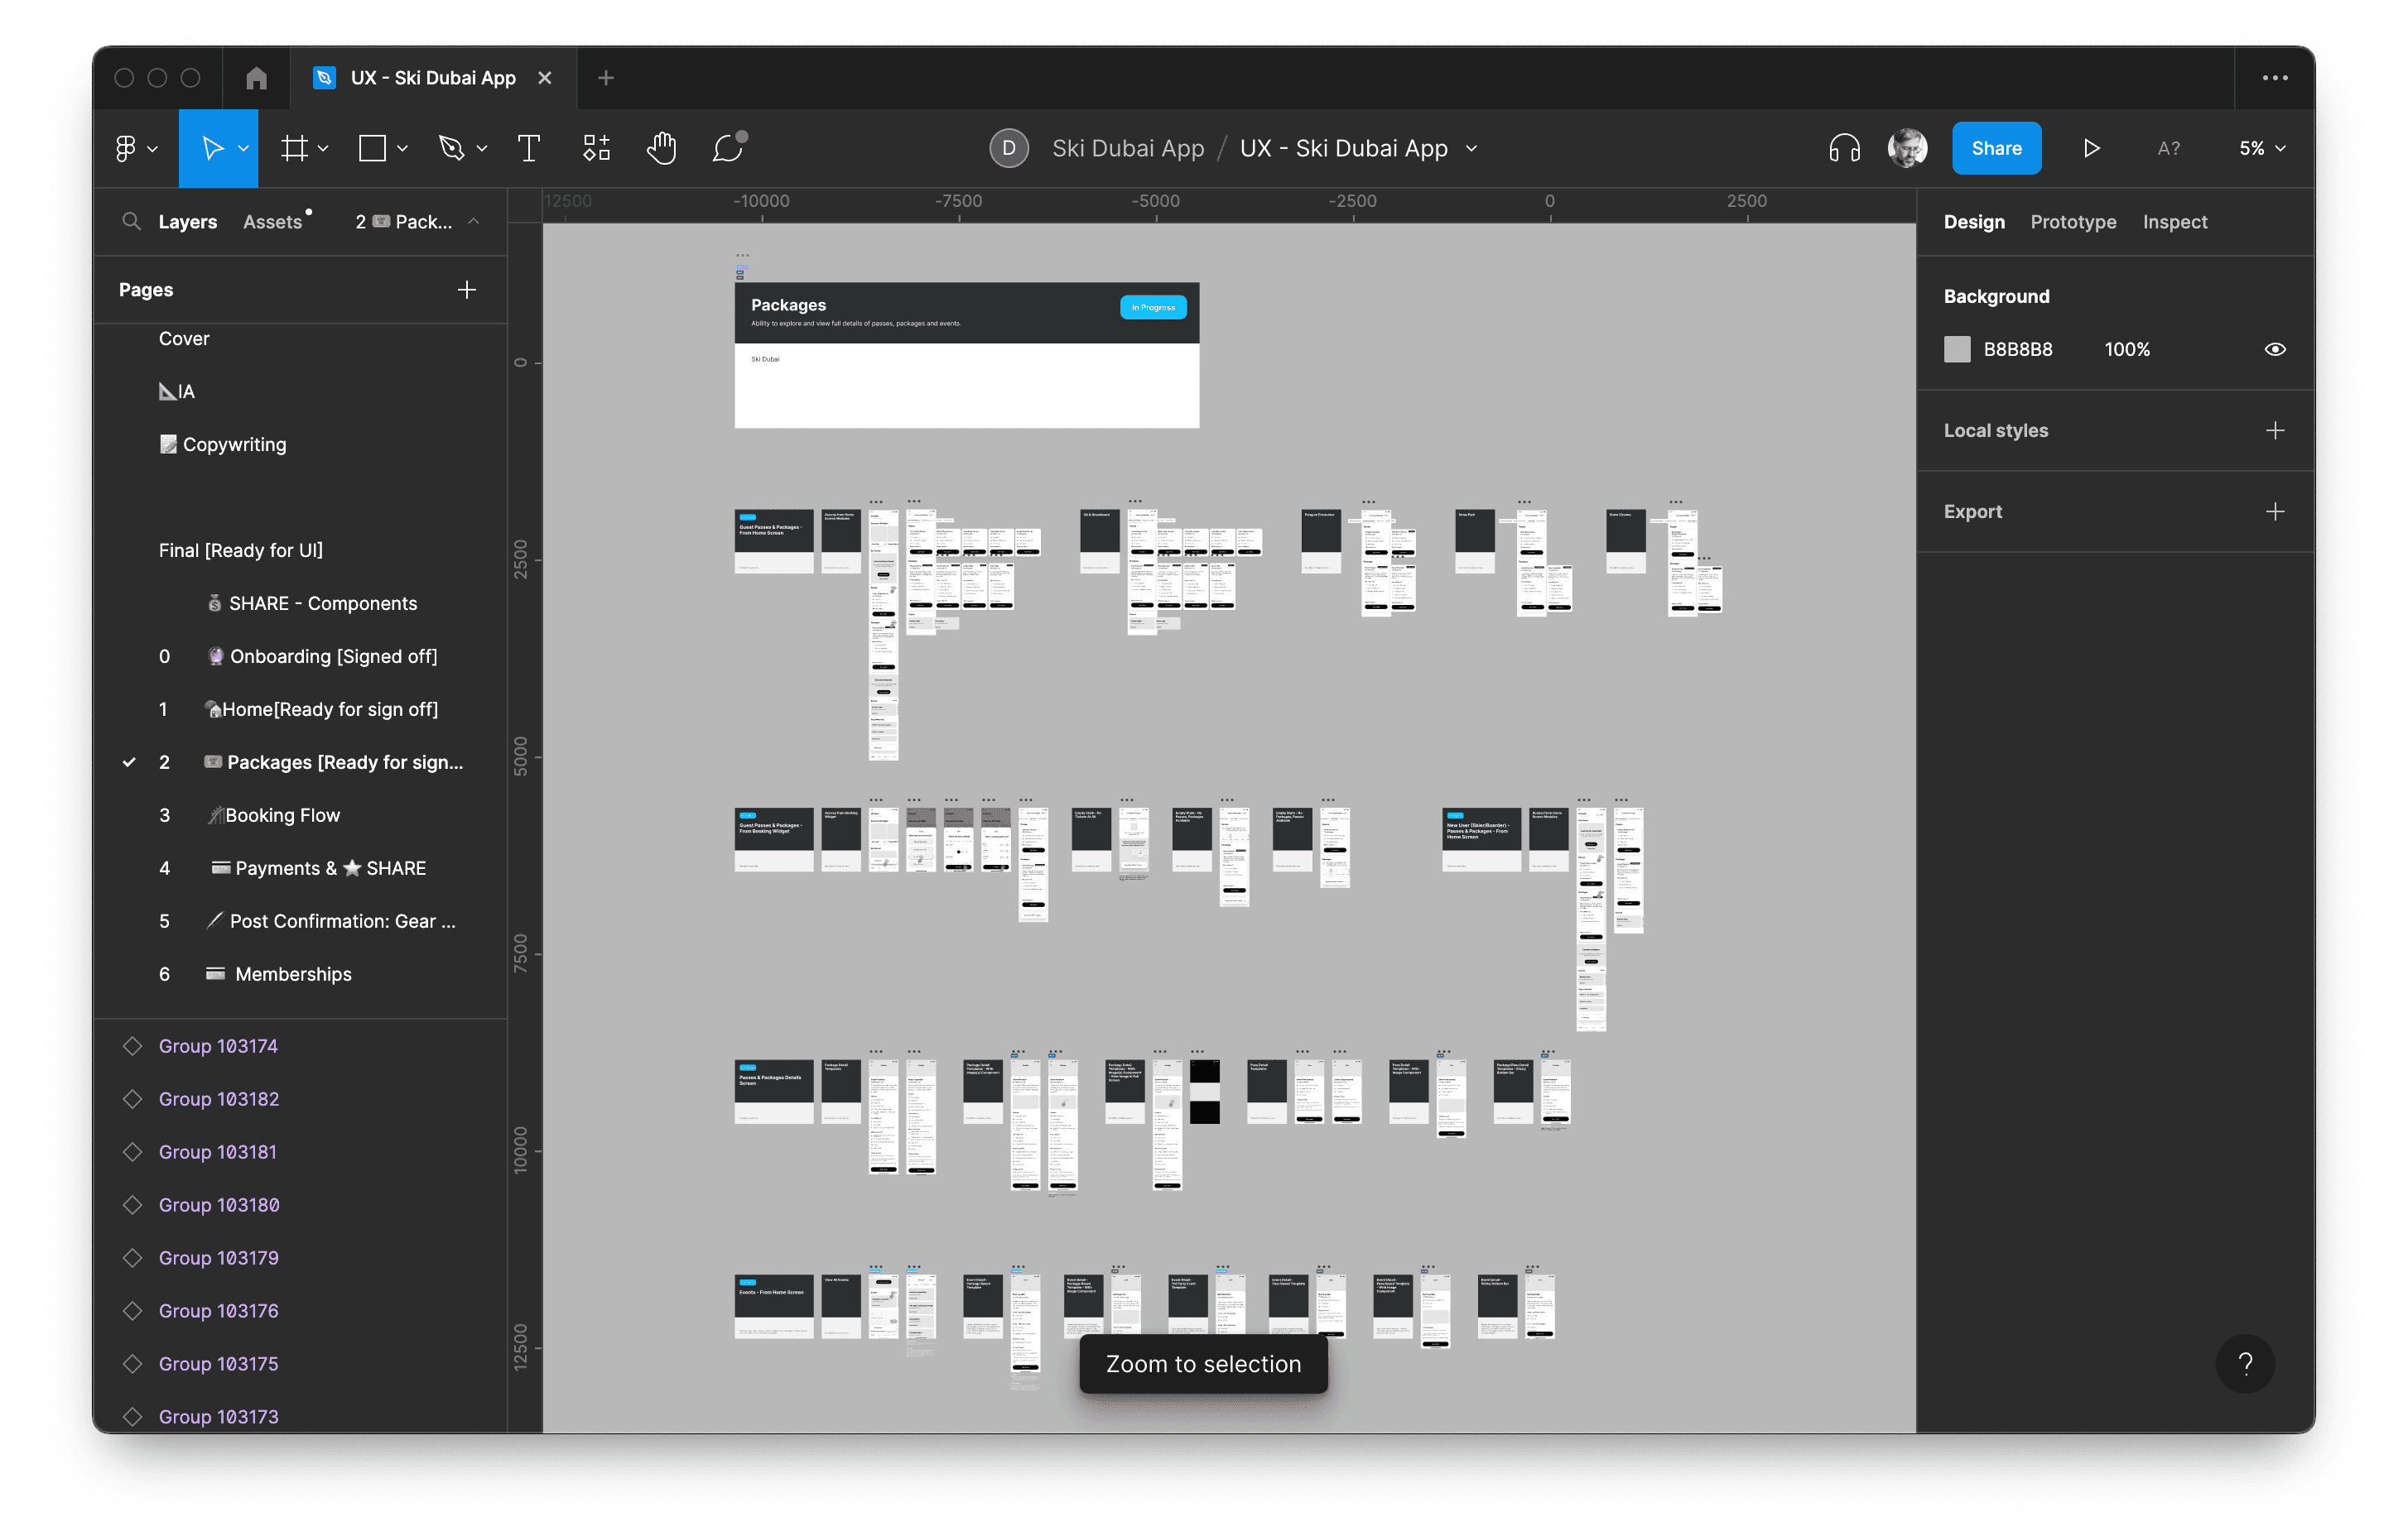Screen dimensions: 2408x1517
Task: Open the Comment tool
Action: click(728, 148)
